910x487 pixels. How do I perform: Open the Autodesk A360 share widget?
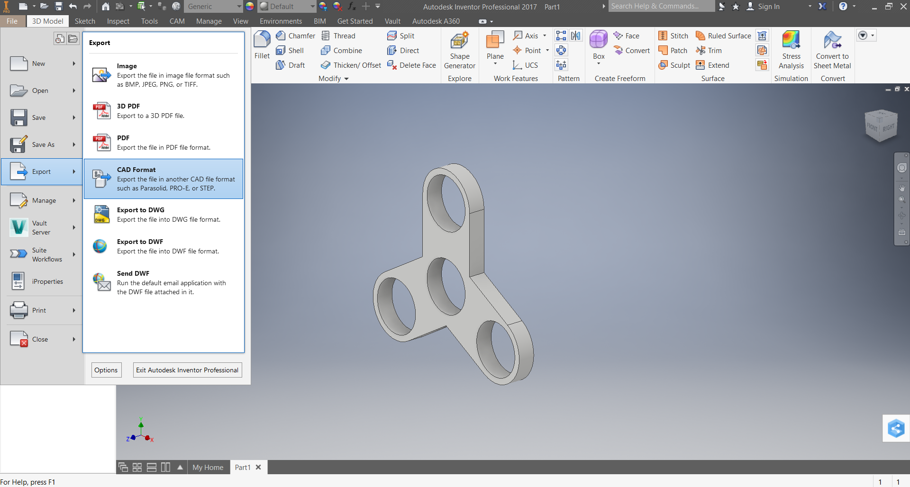(896, 428)
